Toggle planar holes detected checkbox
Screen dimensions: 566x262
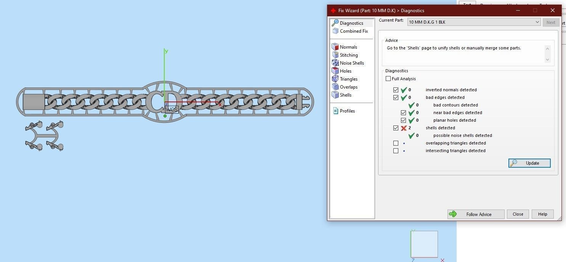point(403,121)
